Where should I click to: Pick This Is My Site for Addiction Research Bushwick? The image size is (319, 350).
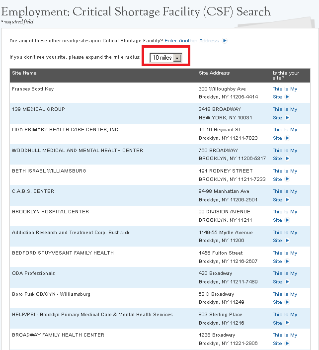point(285,236)
